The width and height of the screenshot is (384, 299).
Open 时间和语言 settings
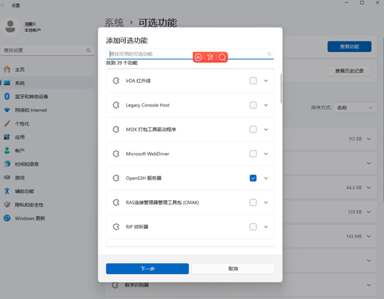[x=48, y=164]
